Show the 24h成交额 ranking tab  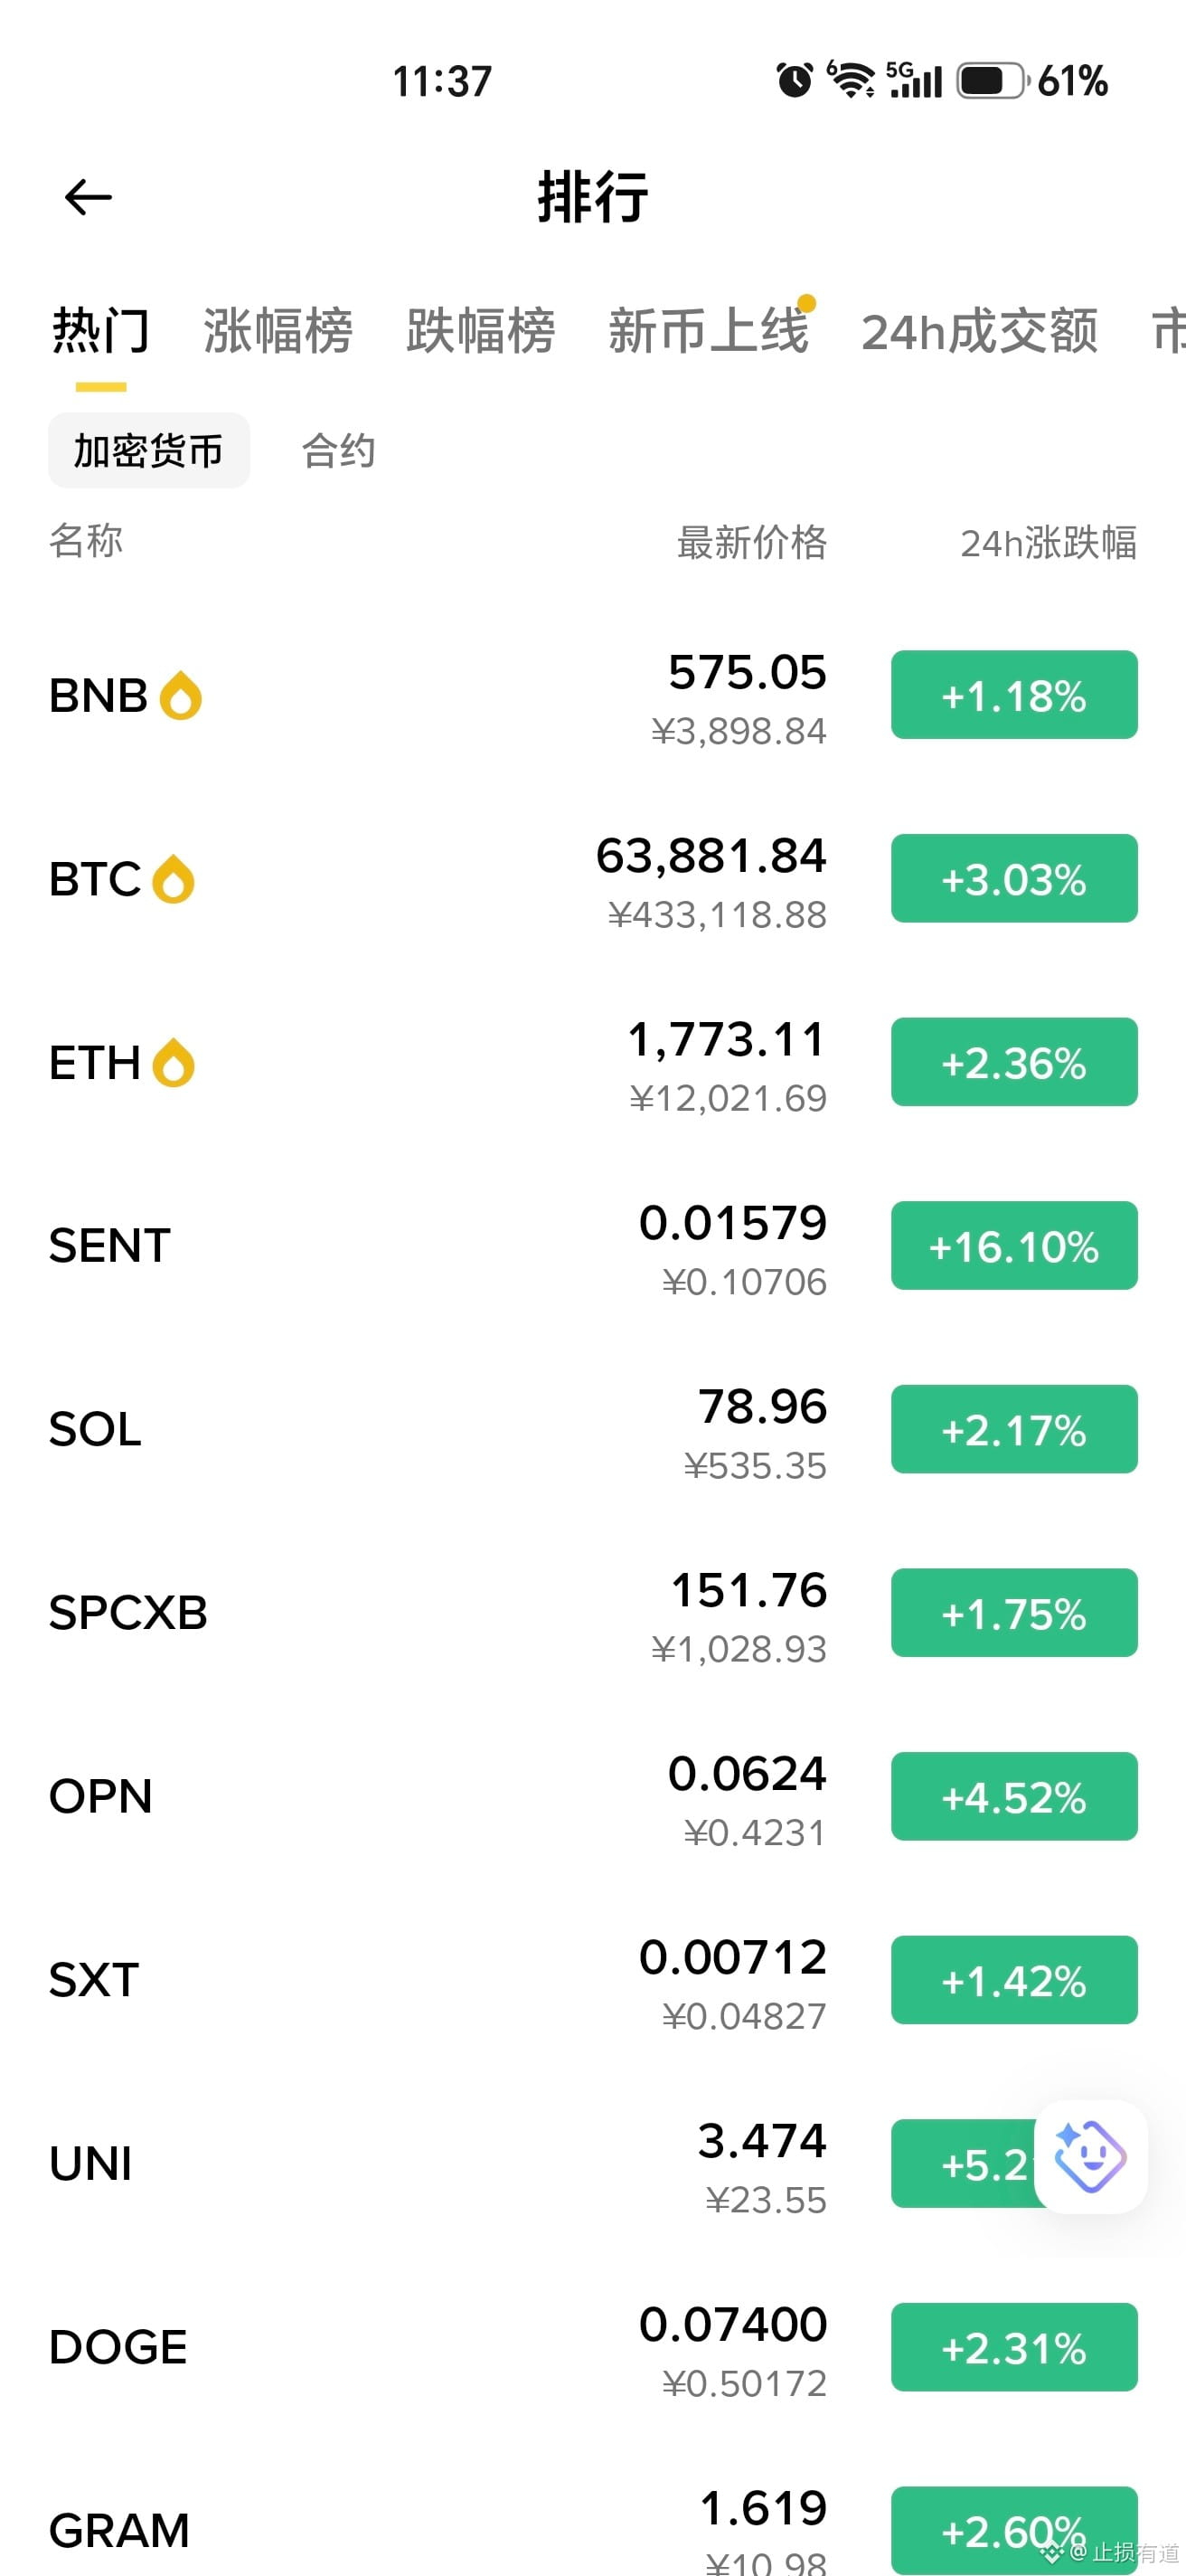coord(980,331)
